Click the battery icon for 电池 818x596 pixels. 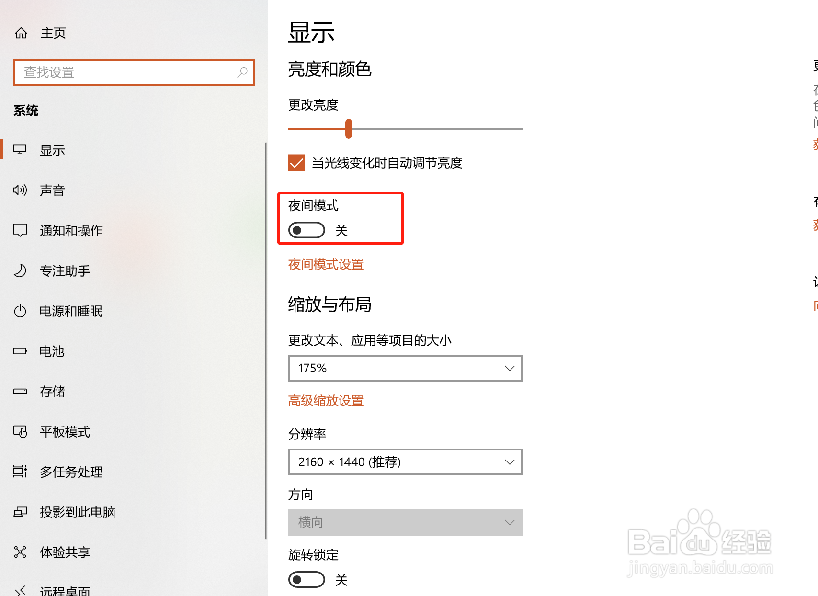(20, 351)
